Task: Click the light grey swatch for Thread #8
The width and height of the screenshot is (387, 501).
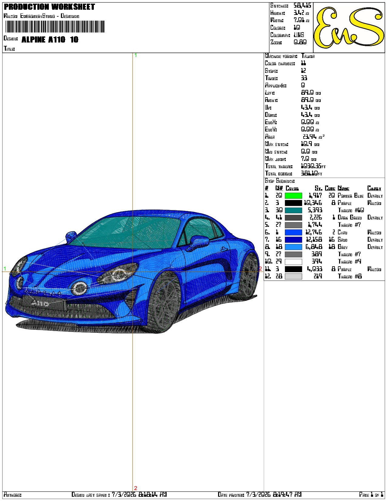Action: tap(293, 276)
